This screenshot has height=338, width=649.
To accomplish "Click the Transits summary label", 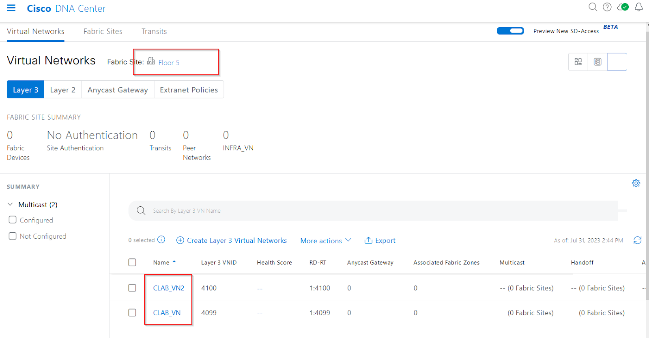I will pos(160,148).
